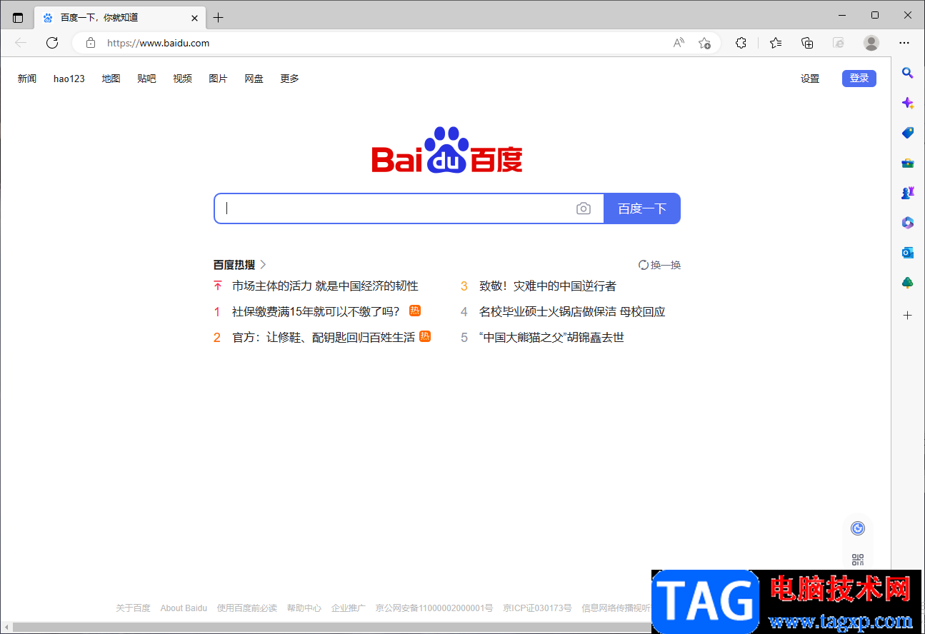Open 地图 navigation link
The height and width of the screenshot is (634, 925).
[x=111, y=79]
